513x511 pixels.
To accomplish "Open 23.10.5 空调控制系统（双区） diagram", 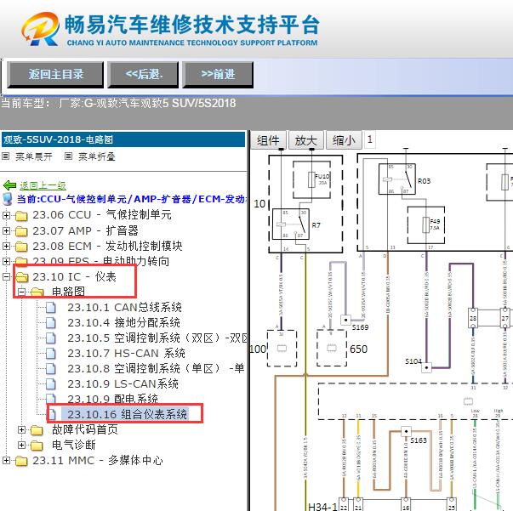I will click(157, 338).
